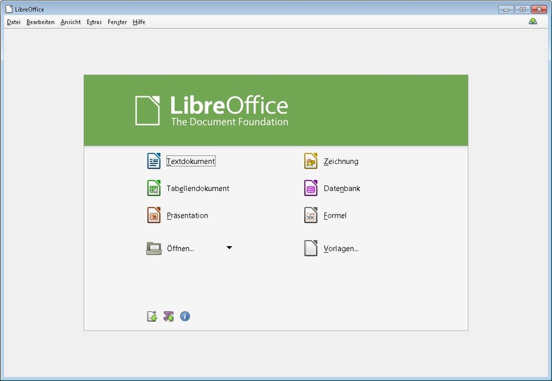Image resolution: width=552 pixels, height=381 pixels.
Task: Open the Hilfe menu
Action: [x=139, y=22]
